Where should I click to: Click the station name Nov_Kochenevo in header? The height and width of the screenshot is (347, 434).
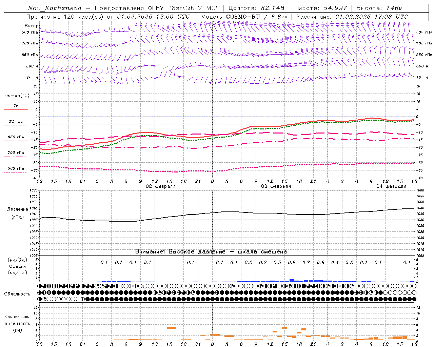point(55,8)
